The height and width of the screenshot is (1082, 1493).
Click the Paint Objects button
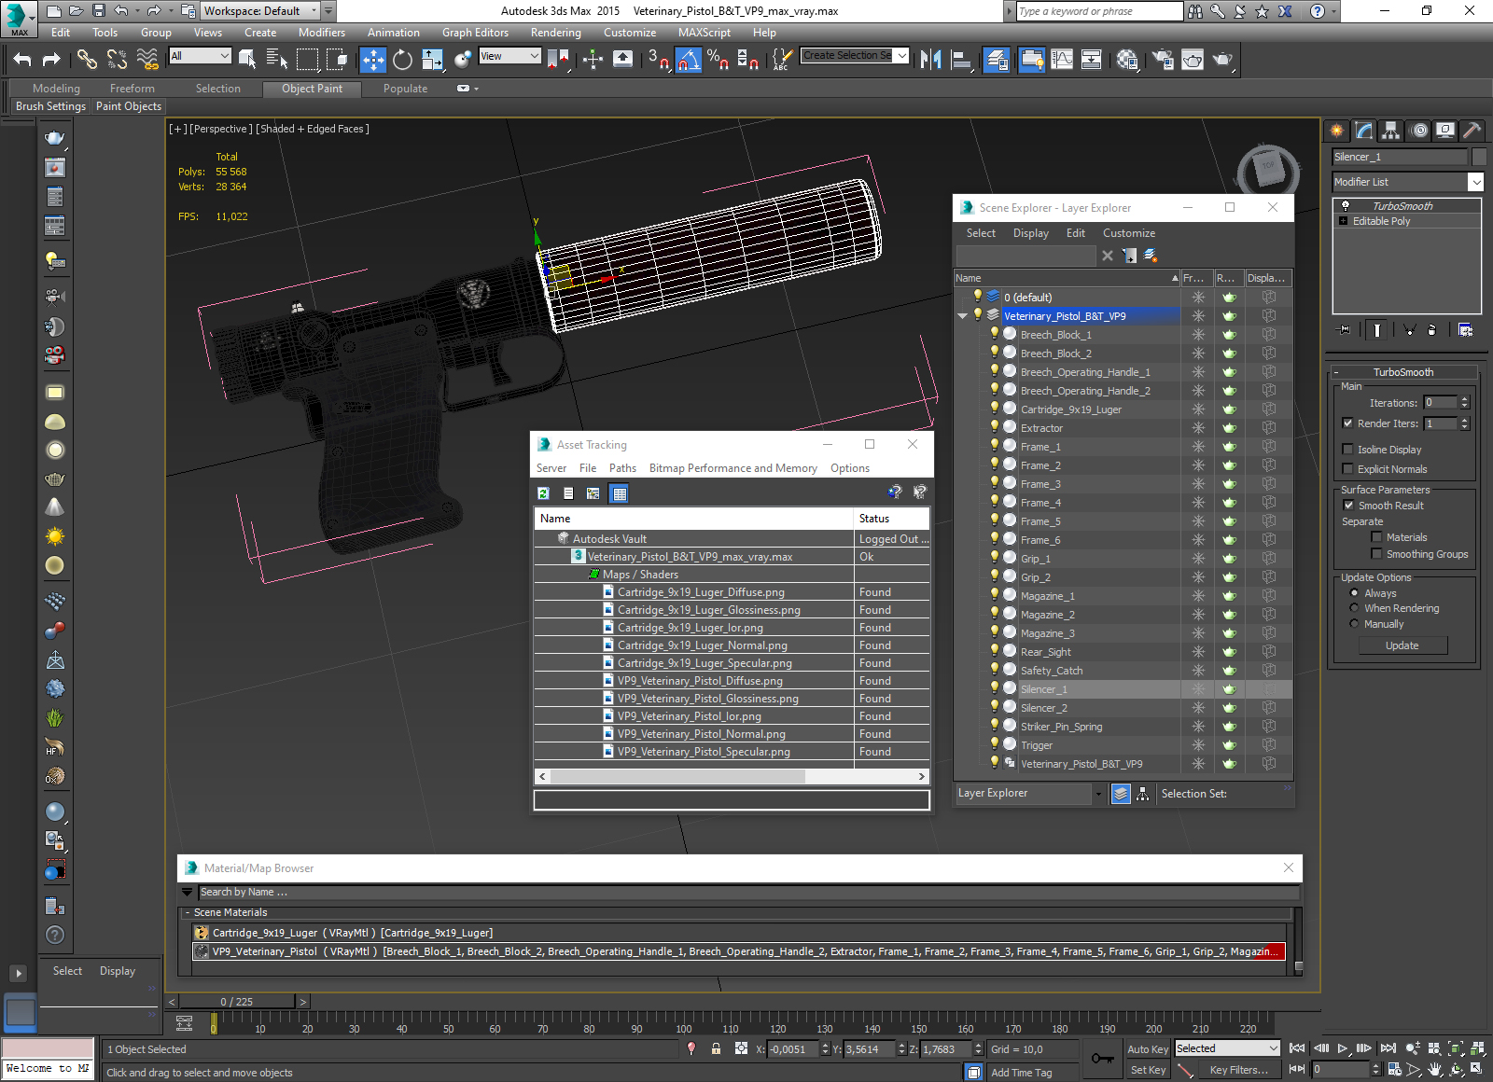pos(129,106)
